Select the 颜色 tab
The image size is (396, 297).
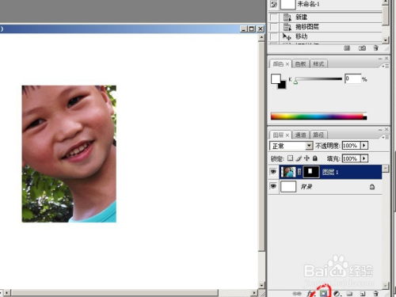point(278,64)
